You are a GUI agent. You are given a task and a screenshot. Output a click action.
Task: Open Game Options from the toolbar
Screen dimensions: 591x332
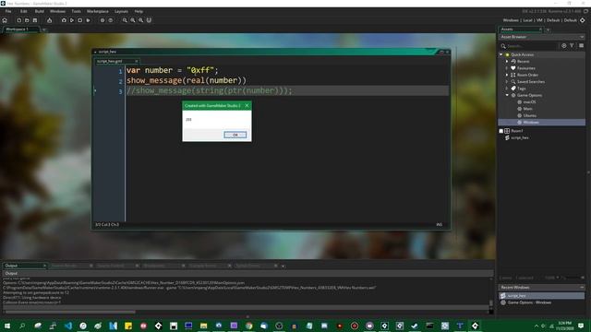pyautogui.click(x=103, y=20)
